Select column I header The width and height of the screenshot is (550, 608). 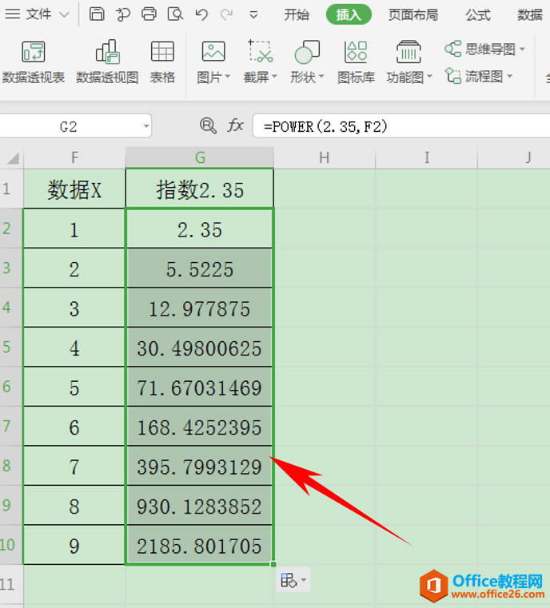coord(426,157)
